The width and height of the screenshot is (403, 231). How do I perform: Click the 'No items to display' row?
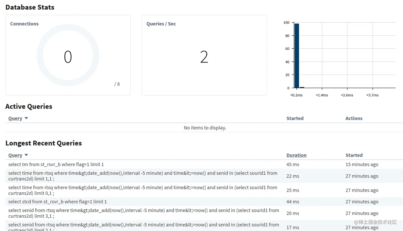click(x=205, y=128)
